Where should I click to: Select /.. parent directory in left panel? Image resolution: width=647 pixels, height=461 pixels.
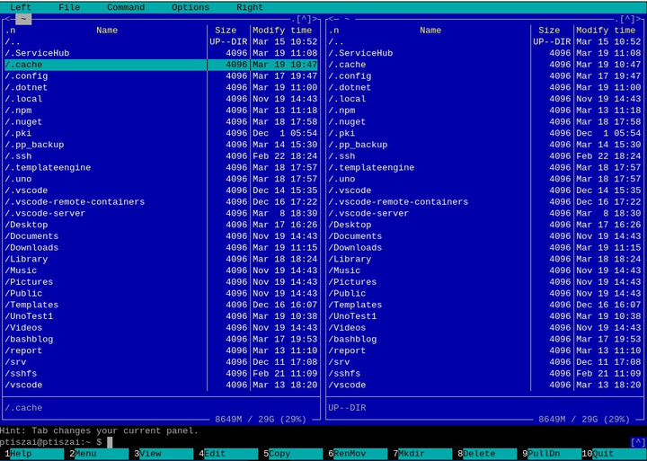[161, 41]
